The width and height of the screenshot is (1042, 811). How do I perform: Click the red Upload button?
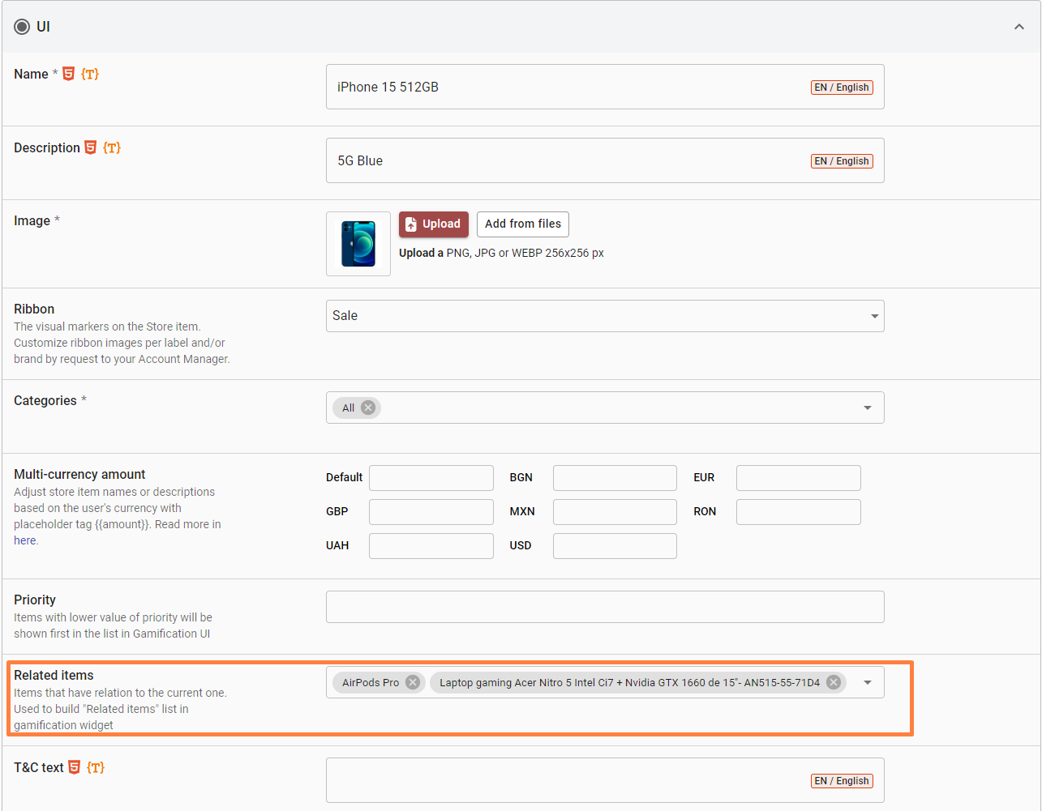433,224
